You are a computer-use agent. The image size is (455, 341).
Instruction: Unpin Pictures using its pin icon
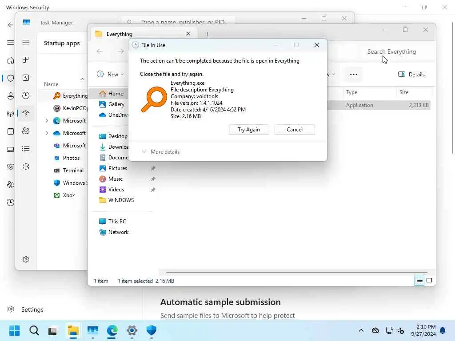click(153, 168)
